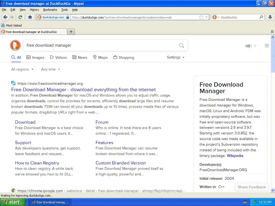
Task: Select the All results tab
Action: 16,57
